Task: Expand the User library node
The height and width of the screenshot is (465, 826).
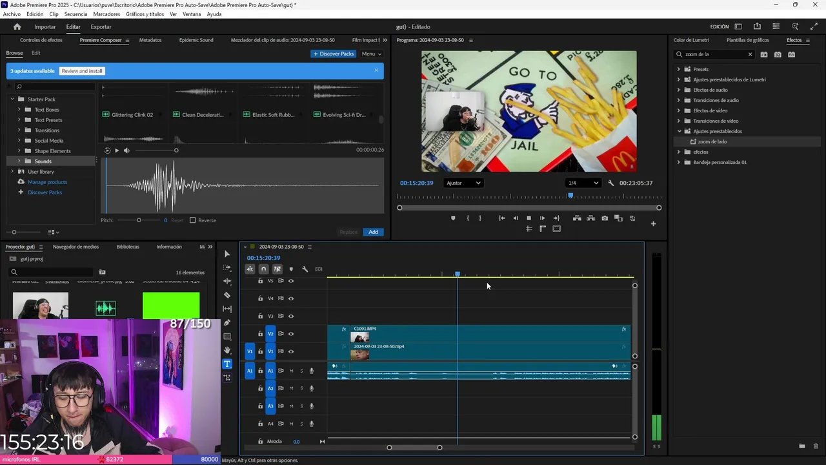Action: click(12, 172)
